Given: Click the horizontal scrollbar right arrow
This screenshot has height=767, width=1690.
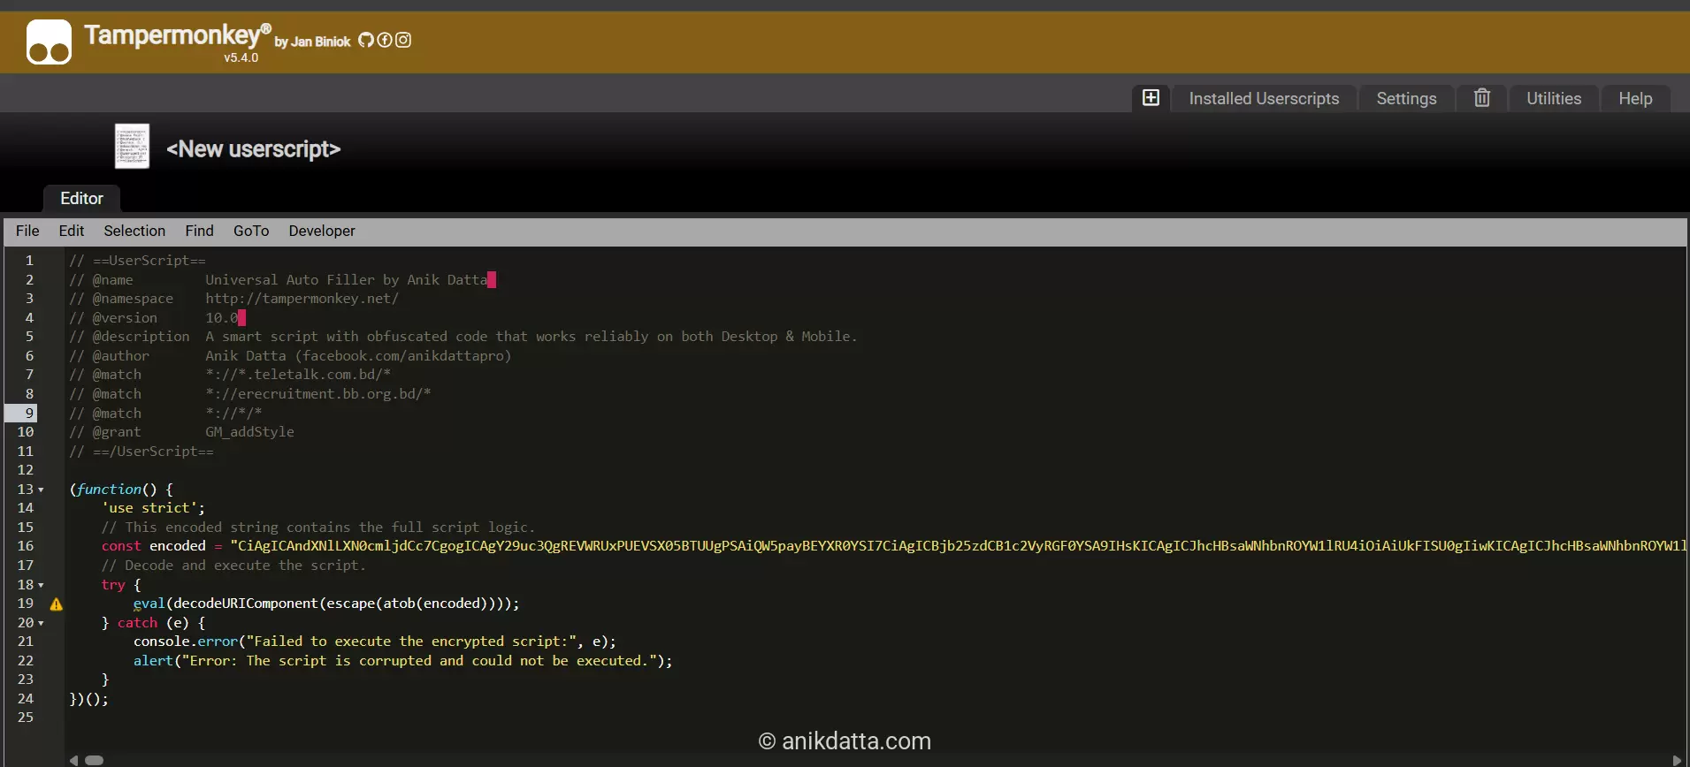Looking at the screenshot, I should 1677,760.
